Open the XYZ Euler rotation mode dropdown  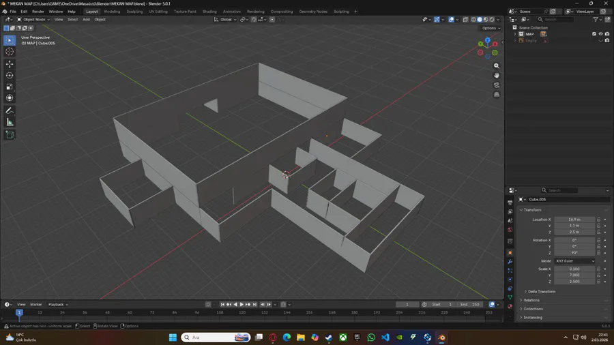[x=574, y=261]
